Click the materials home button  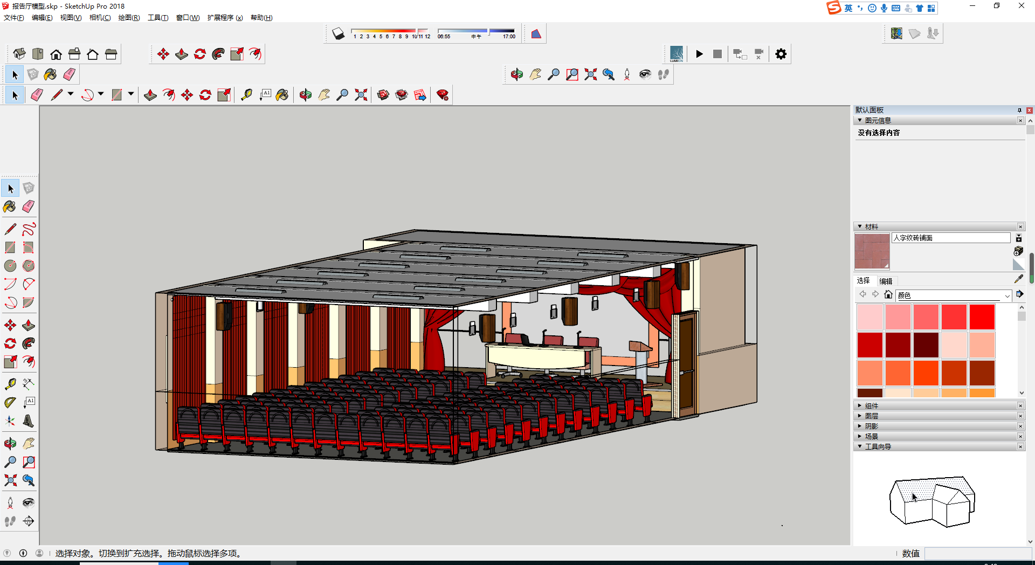888,294
